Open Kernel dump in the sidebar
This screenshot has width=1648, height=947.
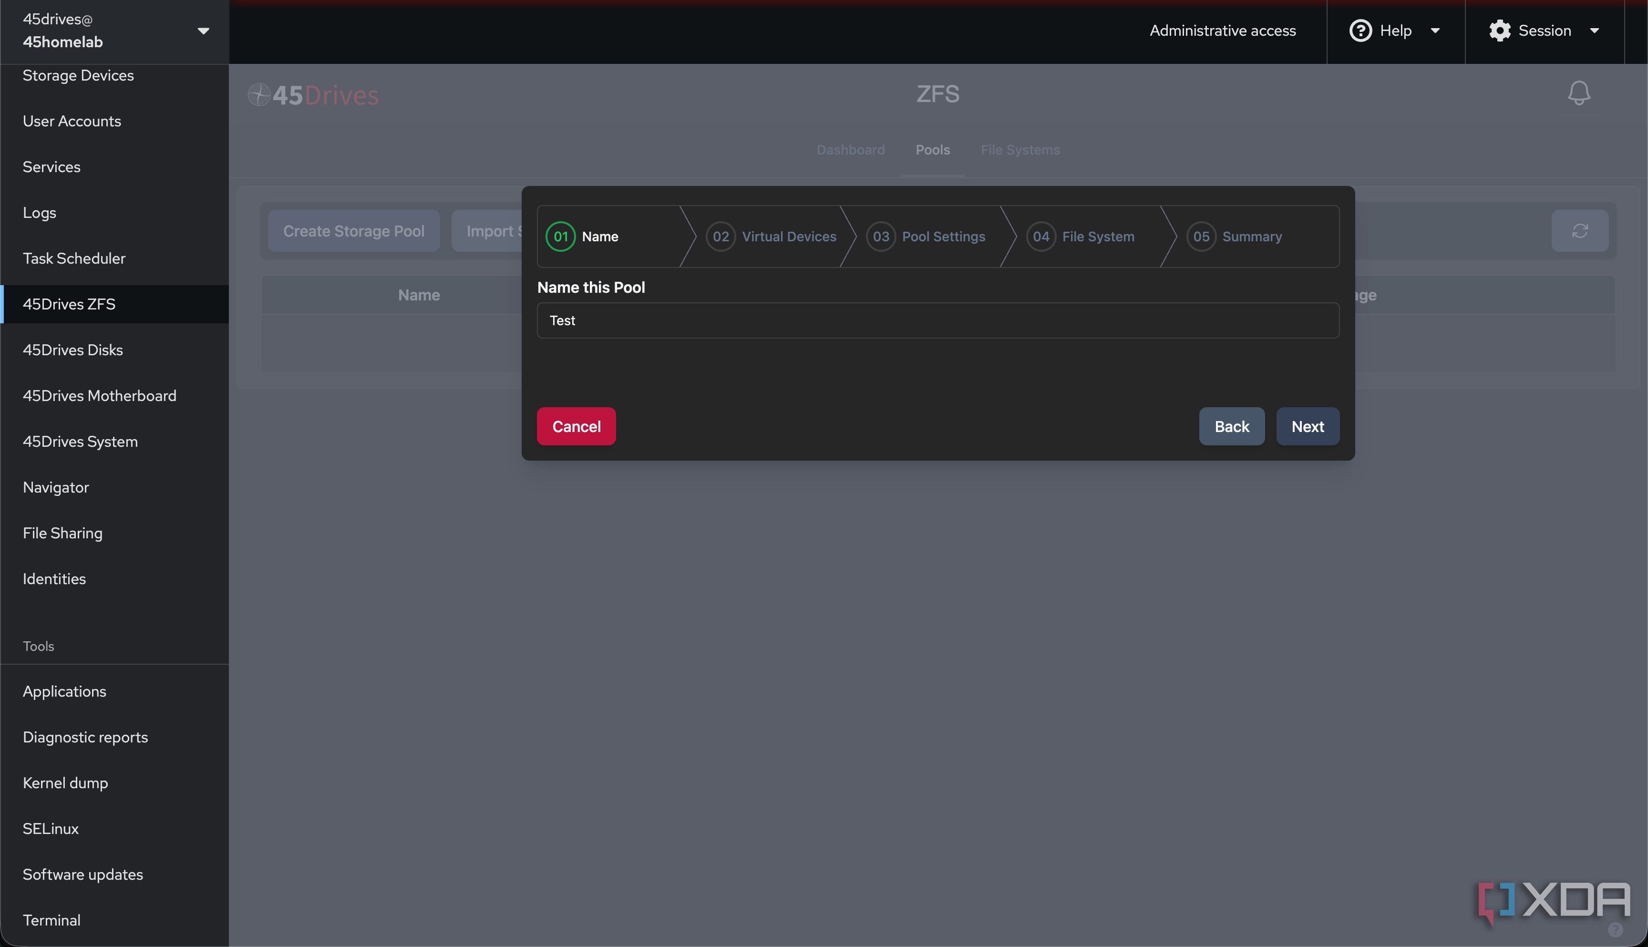[x=114, y=782]
